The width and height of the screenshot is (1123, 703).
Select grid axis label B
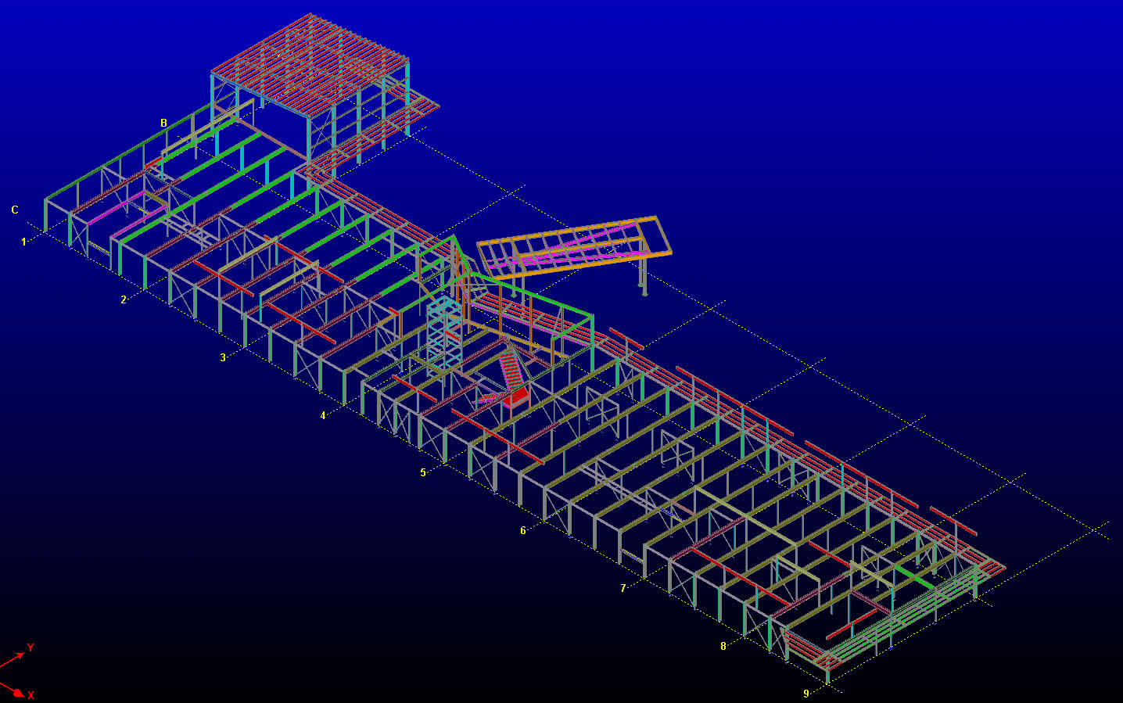coord(164,123)
